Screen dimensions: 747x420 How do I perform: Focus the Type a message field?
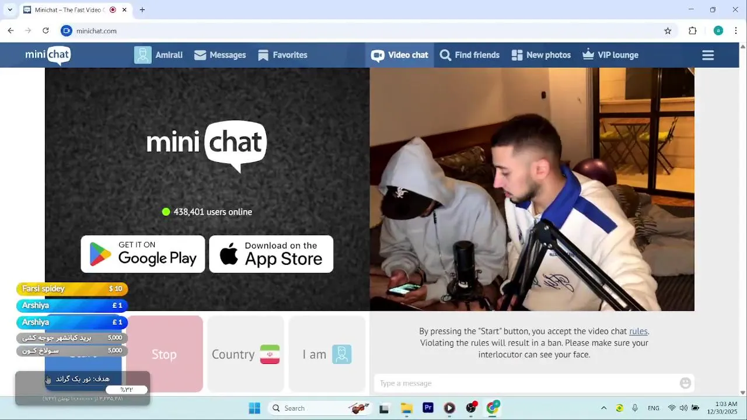click(x=525, y=383)
